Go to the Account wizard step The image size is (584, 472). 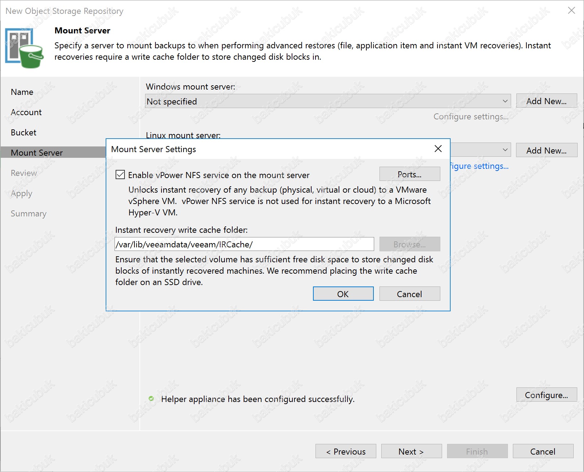tap(26, 112)
